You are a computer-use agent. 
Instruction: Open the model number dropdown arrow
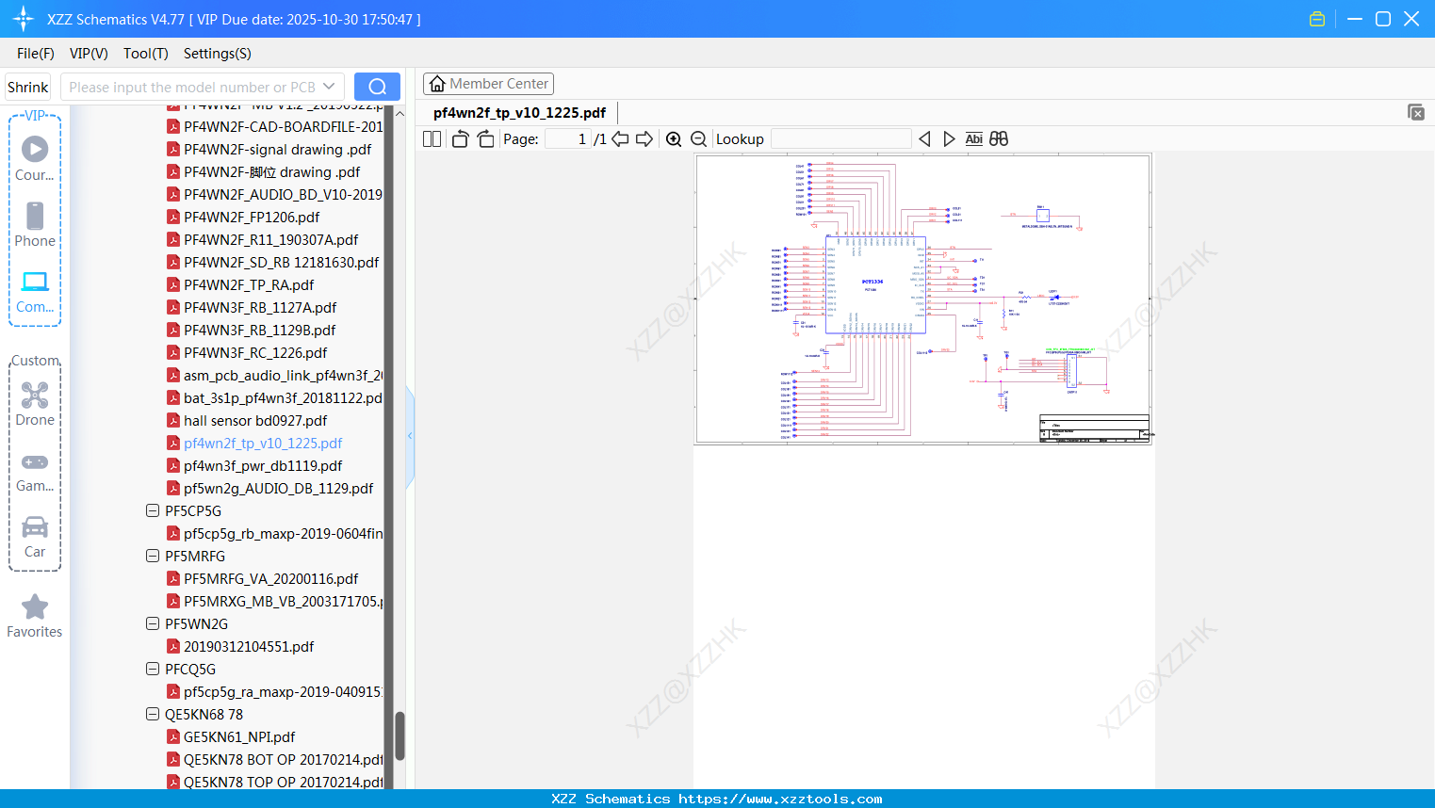(x=329, y=87)
